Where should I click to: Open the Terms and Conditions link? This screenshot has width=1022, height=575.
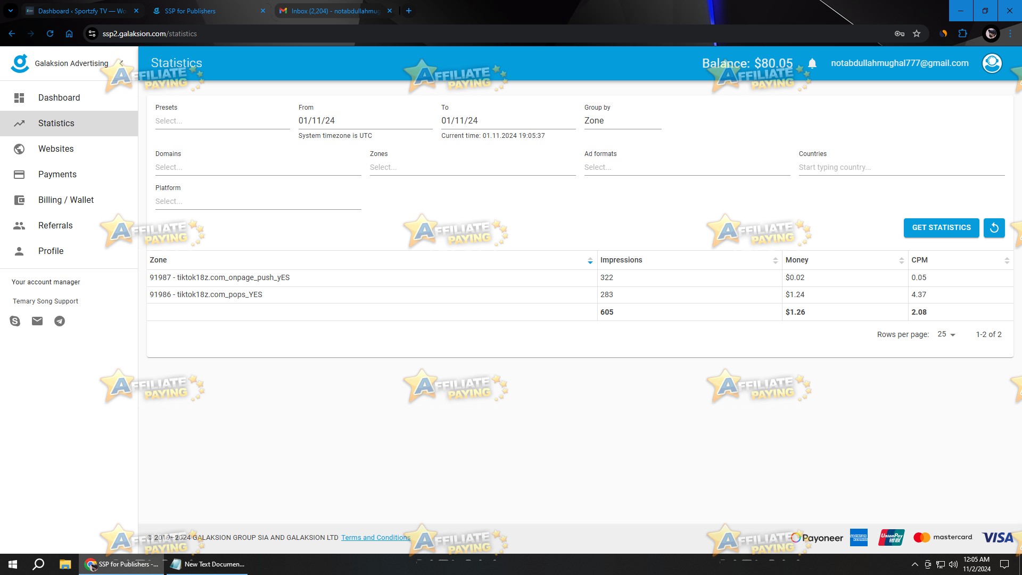pyautogui.click(x=376, y=538)
